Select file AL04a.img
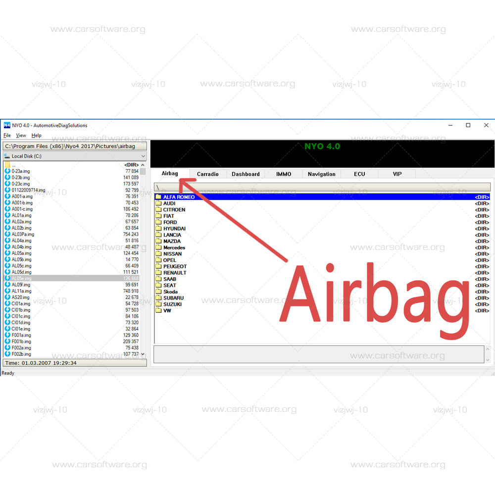This screenshot has height=495, width=495. [x=72, y=241]
